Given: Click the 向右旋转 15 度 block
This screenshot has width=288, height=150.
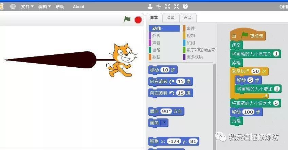Looking at the screenshot, I should coord(170,82).
